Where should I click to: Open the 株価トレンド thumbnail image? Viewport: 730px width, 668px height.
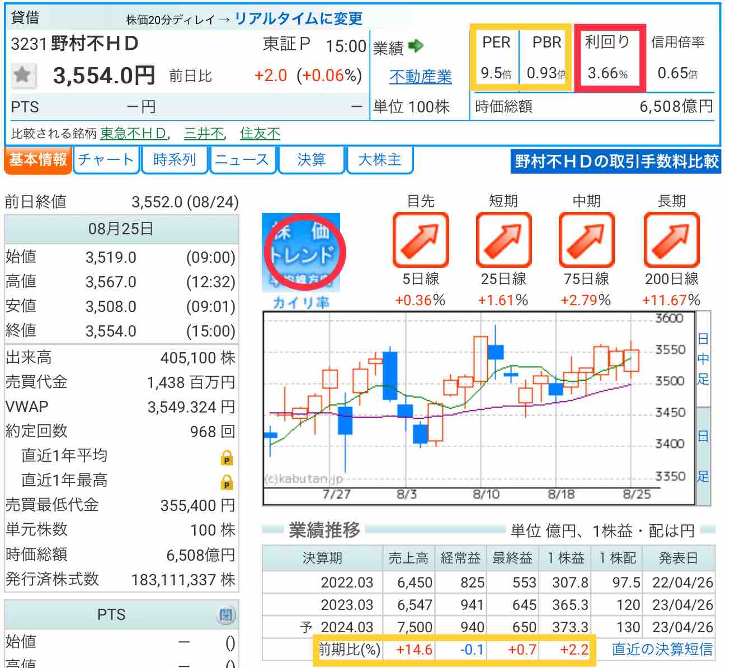pos(301,252)
